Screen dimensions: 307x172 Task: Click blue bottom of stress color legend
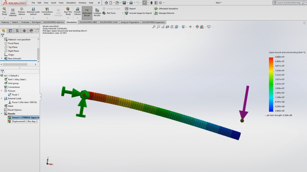[271, 110]
